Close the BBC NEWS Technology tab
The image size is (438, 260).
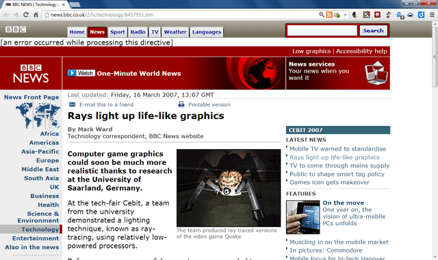coord(64,5)
